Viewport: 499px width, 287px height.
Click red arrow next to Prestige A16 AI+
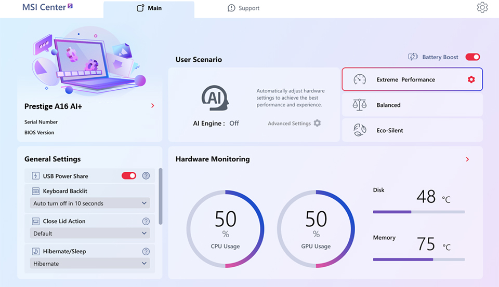pos(152,106)
